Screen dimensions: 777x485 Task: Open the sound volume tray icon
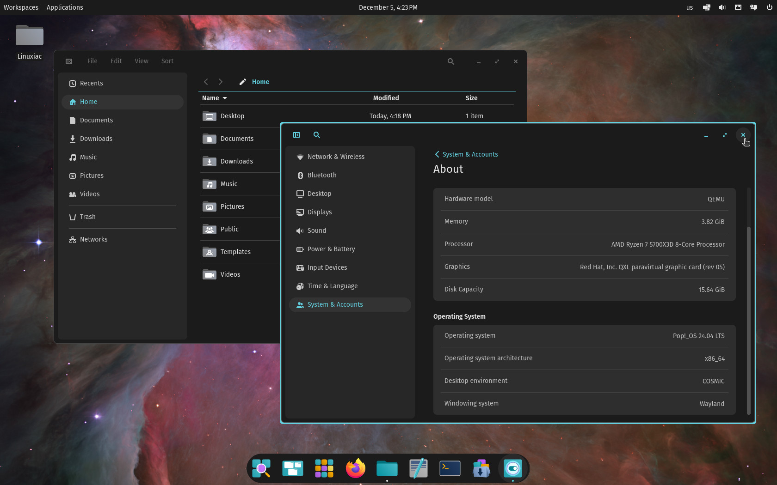(722, 7)
